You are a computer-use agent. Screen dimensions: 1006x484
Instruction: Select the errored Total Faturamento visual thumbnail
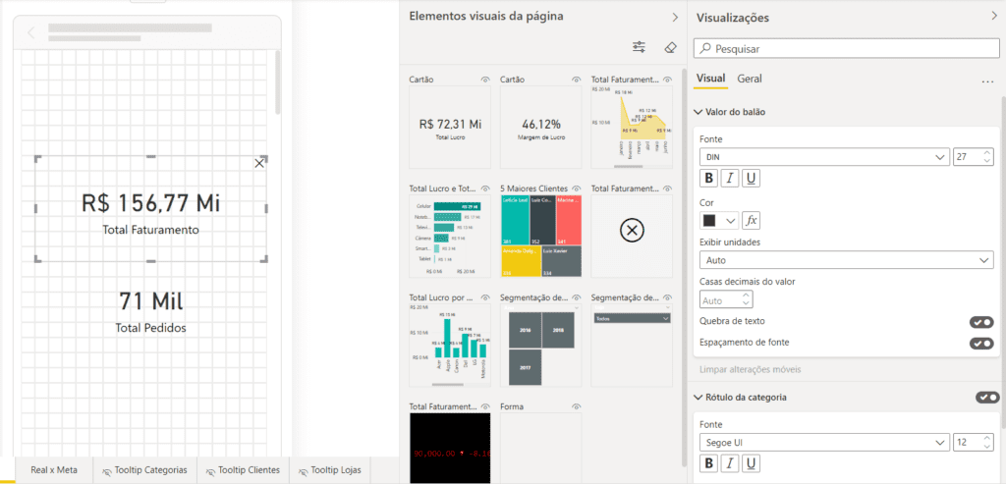pos(632,237)
